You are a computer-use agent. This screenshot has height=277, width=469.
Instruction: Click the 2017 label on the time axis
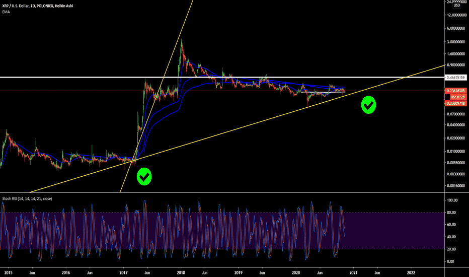click(x=123, y=273)
